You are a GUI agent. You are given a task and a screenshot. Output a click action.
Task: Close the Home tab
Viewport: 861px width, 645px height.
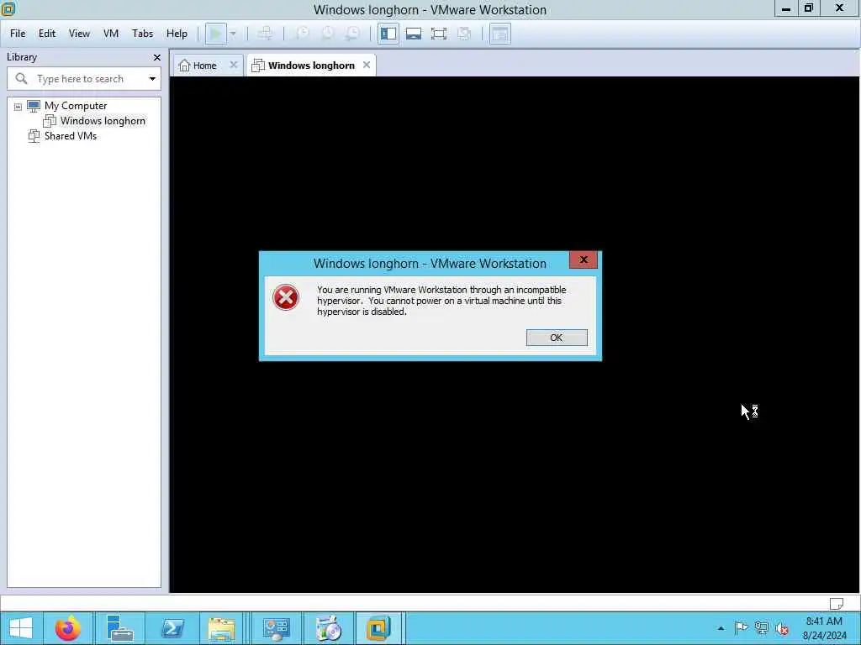[x=234, y=65]
